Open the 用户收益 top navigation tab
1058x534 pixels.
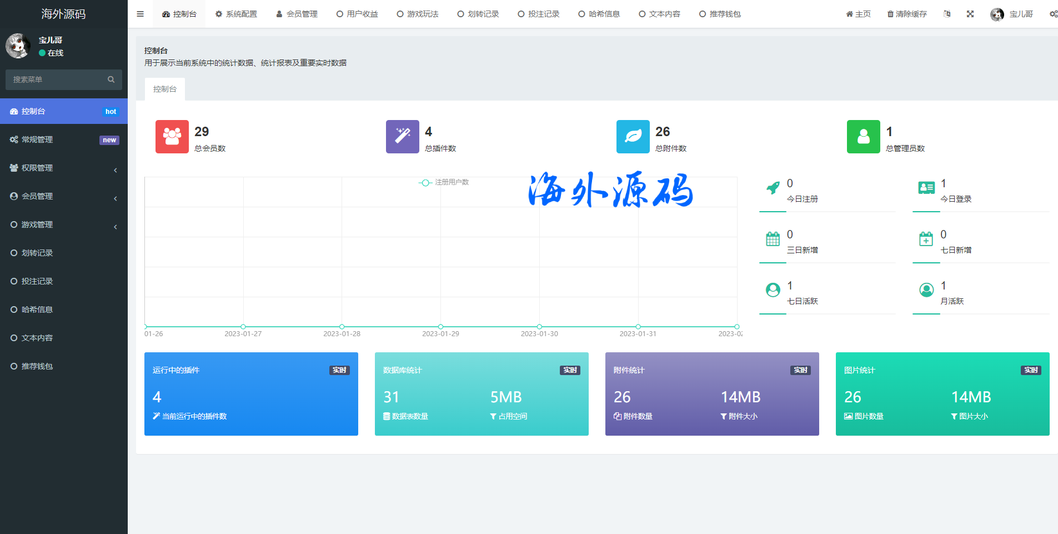point(357,14)
